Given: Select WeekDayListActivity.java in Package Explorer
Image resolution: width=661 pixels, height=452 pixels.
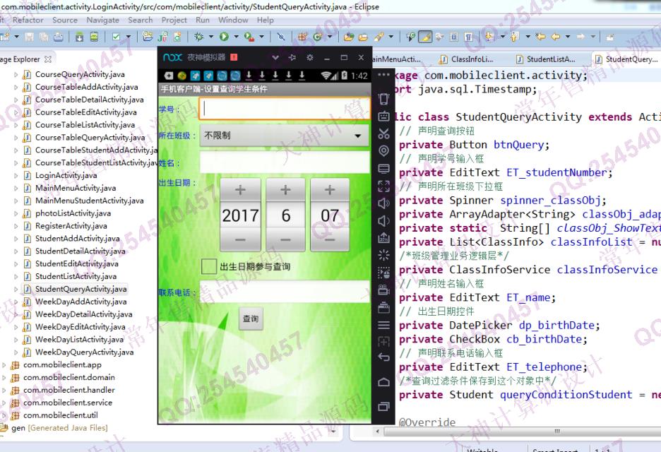Looking at the screenshot, I should pyautogui.click(x=79, y=340).
